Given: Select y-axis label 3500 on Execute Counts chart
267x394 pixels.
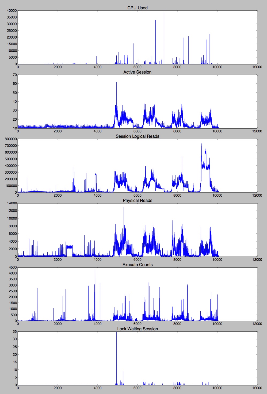Looking at the screenshot, I should (13, 279).
